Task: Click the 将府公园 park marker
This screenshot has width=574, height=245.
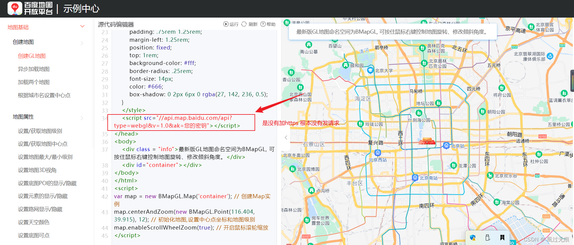Action: pyautogui.click(x=502, y=88)
